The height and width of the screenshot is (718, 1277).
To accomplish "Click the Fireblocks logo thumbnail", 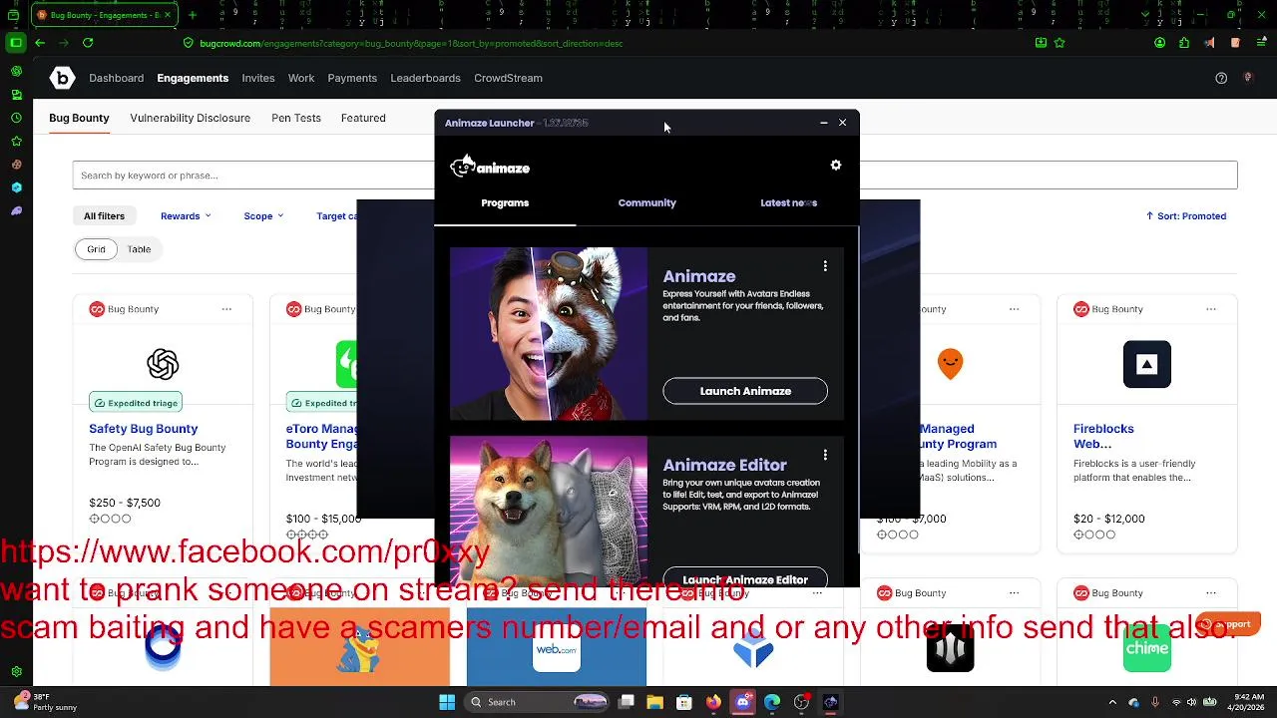I will point(1147,364).
